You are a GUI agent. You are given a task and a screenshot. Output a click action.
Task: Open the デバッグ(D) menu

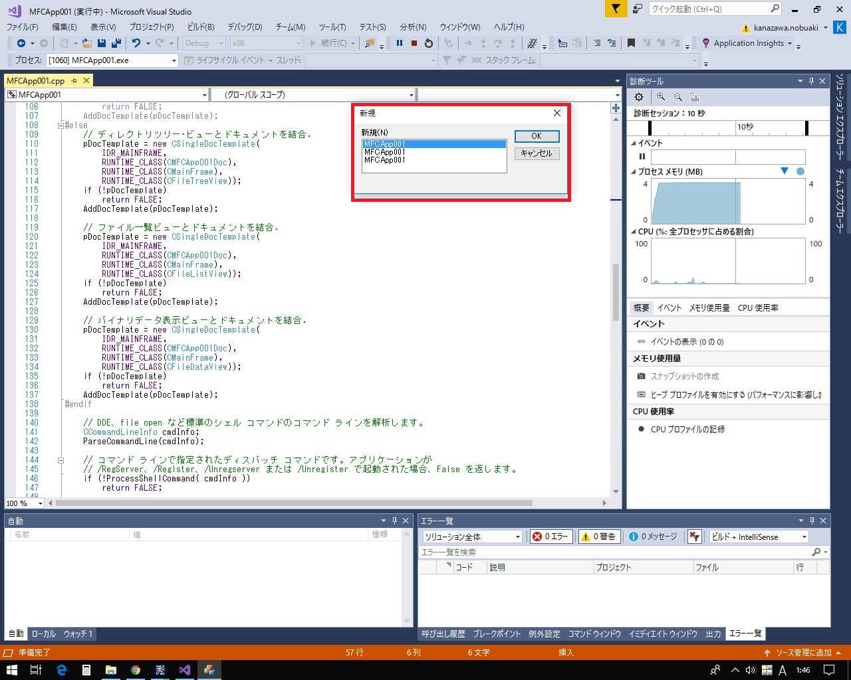point(245,27)
